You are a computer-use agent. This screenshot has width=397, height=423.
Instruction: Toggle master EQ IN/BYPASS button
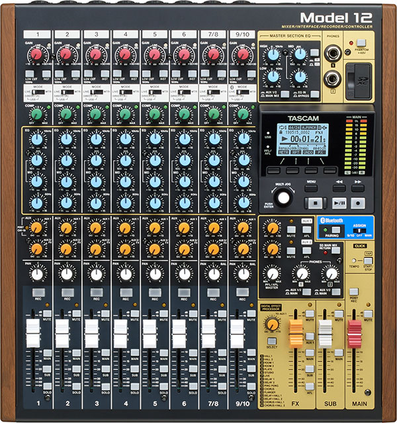coord(314,94)
